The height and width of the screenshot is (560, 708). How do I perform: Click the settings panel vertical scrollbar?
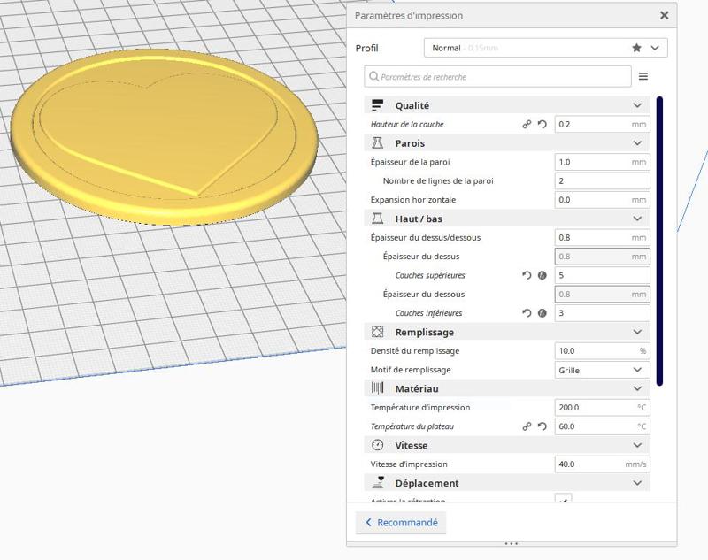point(659,241)
